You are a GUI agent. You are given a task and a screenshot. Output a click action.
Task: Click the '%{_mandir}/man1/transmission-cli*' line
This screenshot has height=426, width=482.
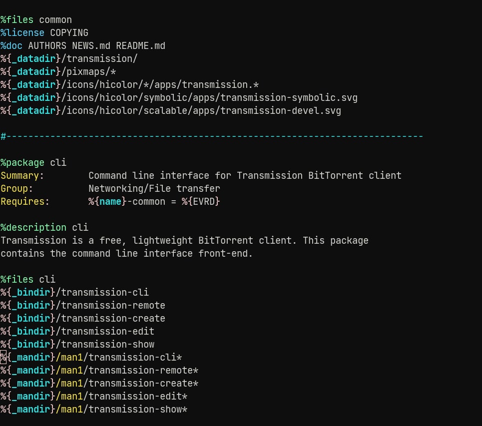91,357
